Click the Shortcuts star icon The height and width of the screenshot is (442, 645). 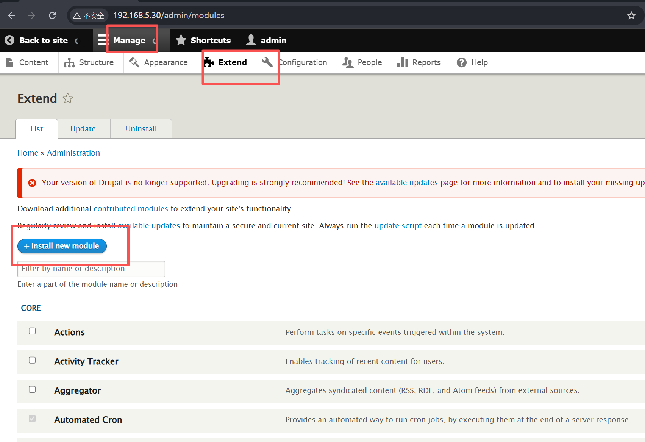[x=181, y=40]
